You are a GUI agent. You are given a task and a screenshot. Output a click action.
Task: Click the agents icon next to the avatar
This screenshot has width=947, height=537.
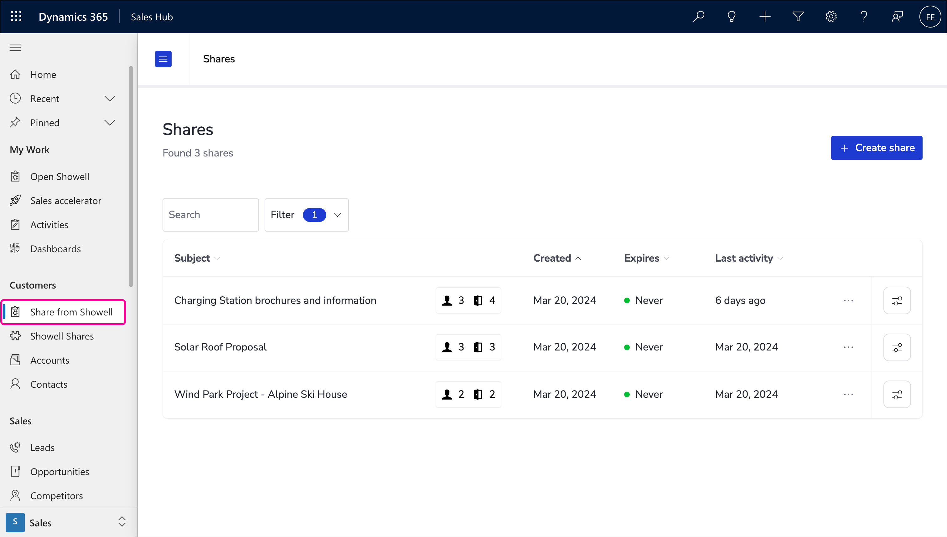point(897,17)
